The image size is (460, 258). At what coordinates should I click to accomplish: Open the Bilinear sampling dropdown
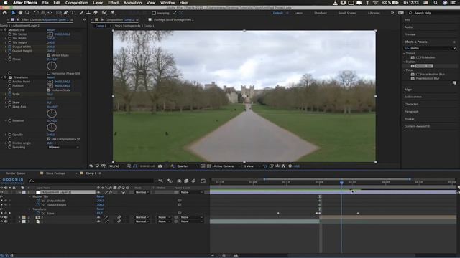[63, 148]
